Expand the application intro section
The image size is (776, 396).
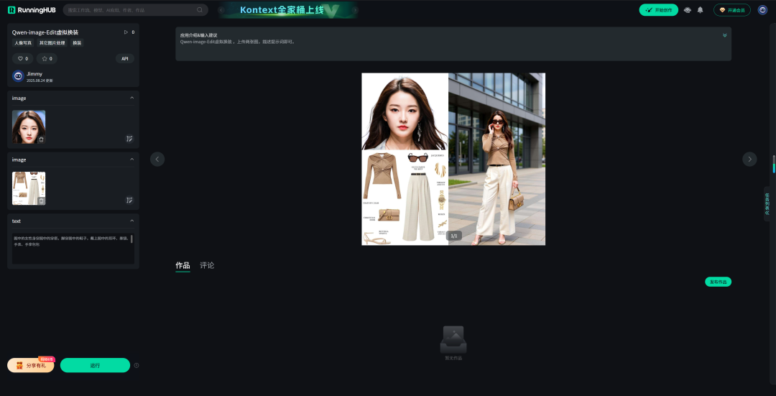724,35
